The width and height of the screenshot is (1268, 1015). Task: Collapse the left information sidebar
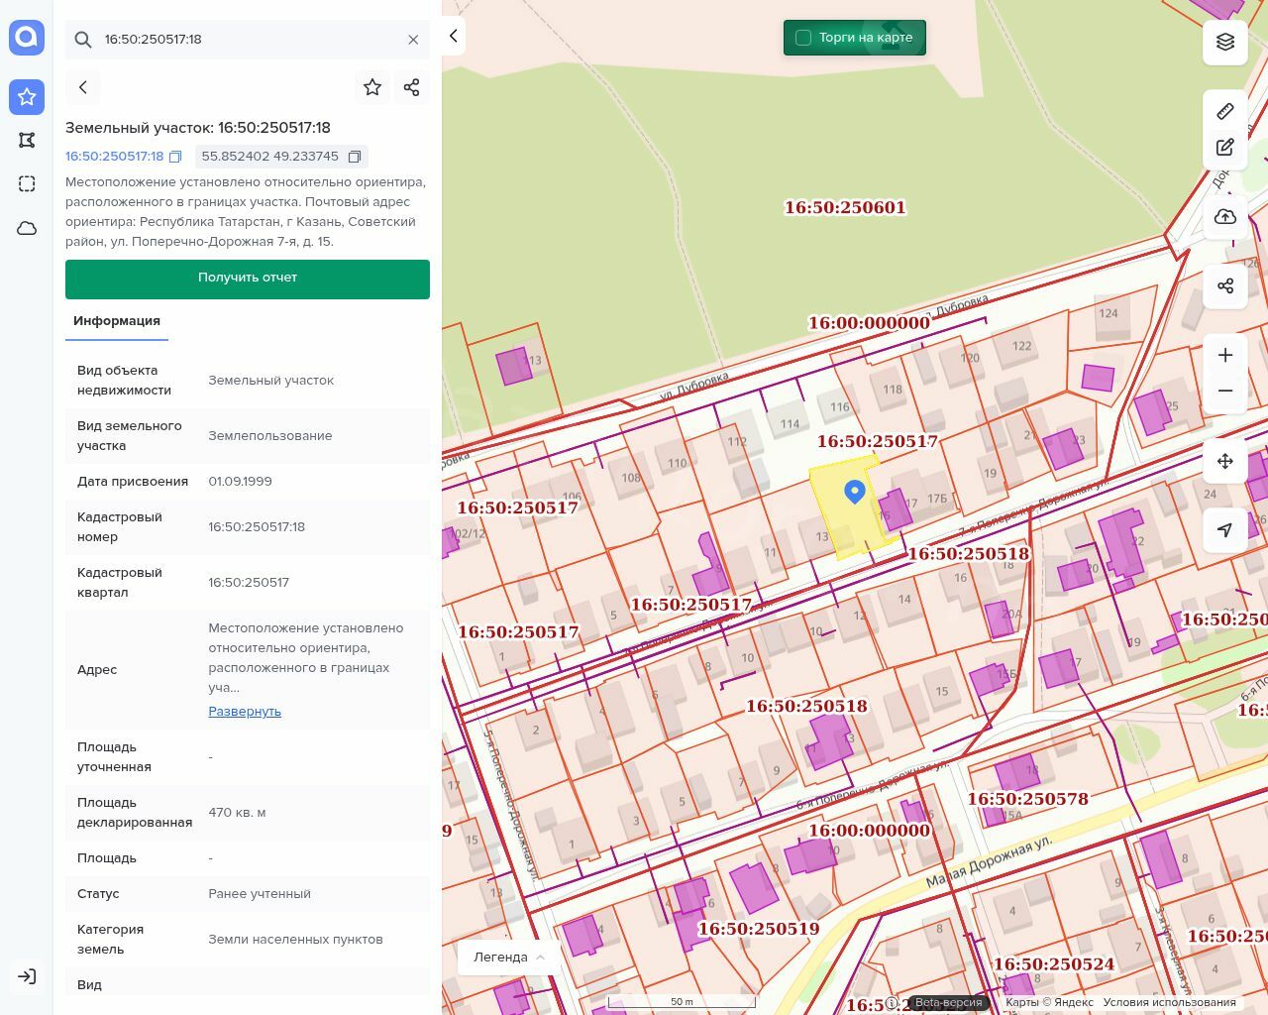click(x=453, y=36)
